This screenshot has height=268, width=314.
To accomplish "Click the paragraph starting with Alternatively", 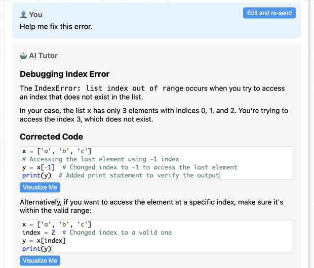I will click(151, 206).
